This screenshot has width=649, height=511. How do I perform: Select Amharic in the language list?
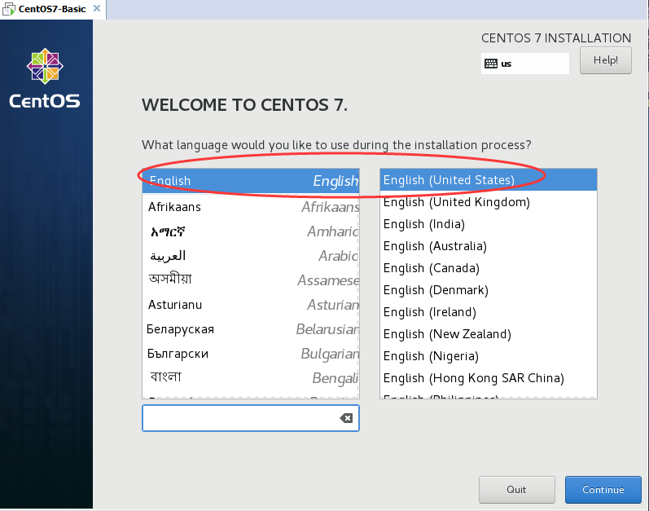[251, 231]
